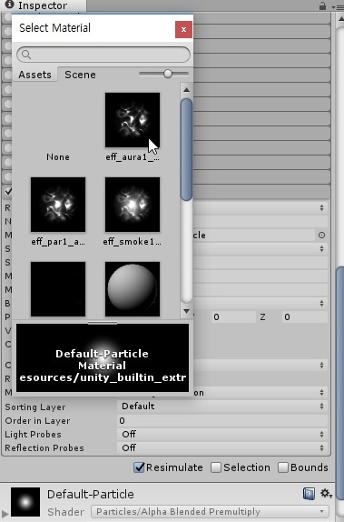Open the Sorting Layer dropdown
The image size is (344, 522).
point(222,407)
